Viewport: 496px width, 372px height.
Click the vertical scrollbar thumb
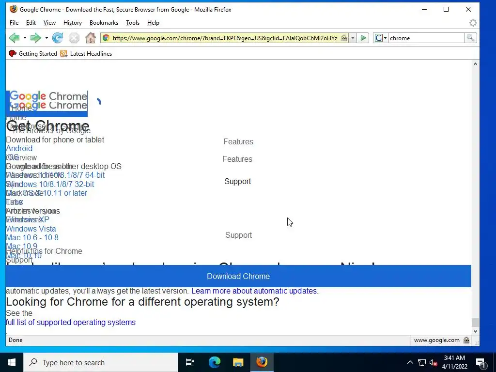[x=475, y=322]
